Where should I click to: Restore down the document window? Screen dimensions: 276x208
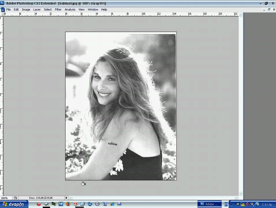pos(269,10)
